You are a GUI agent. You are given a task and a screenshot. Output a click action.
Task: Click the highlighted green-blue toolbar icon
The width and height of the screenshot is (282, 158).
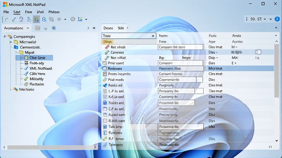pyautogui.click(x=36, y=19)
